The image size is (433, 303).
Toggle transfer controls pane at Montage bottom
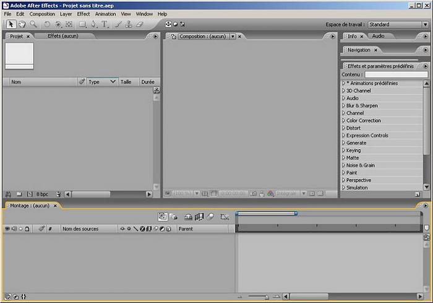click(x=15, y=297)
